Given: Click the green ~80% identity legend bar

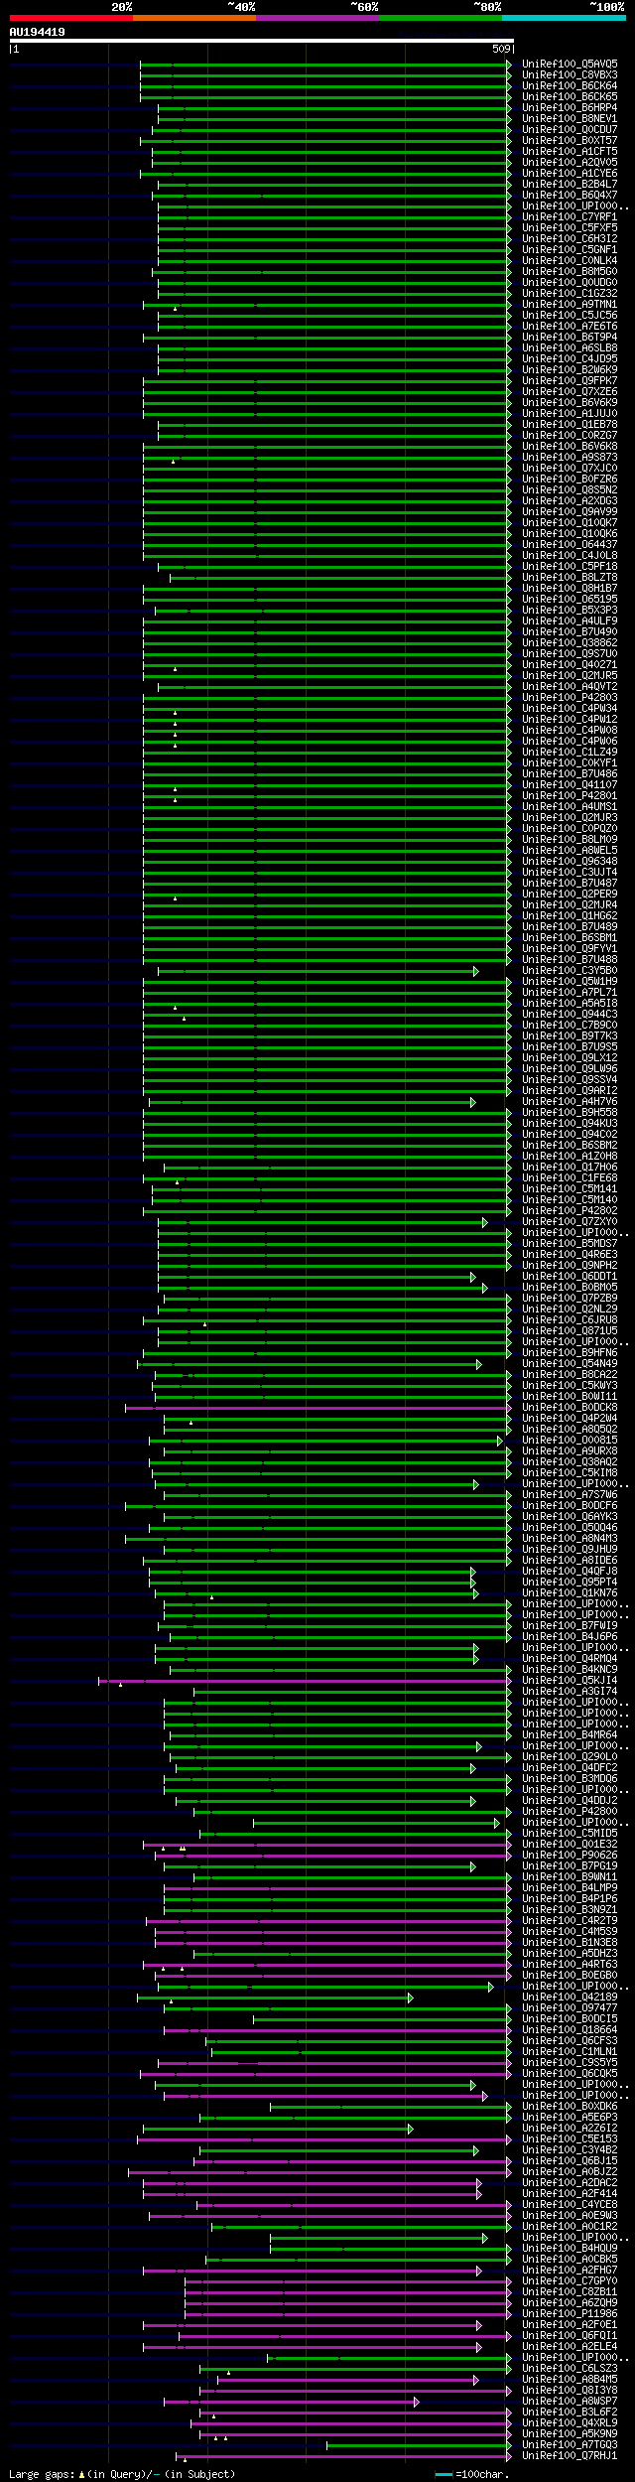Looking at the screenshot, I should [441, 18].
